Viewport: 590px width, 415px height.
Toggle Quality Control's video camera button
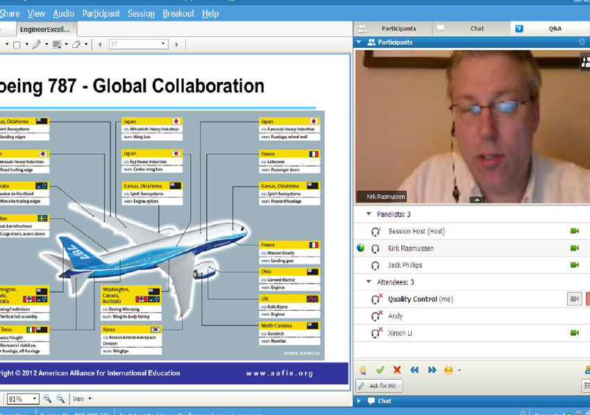coord(574,299)
